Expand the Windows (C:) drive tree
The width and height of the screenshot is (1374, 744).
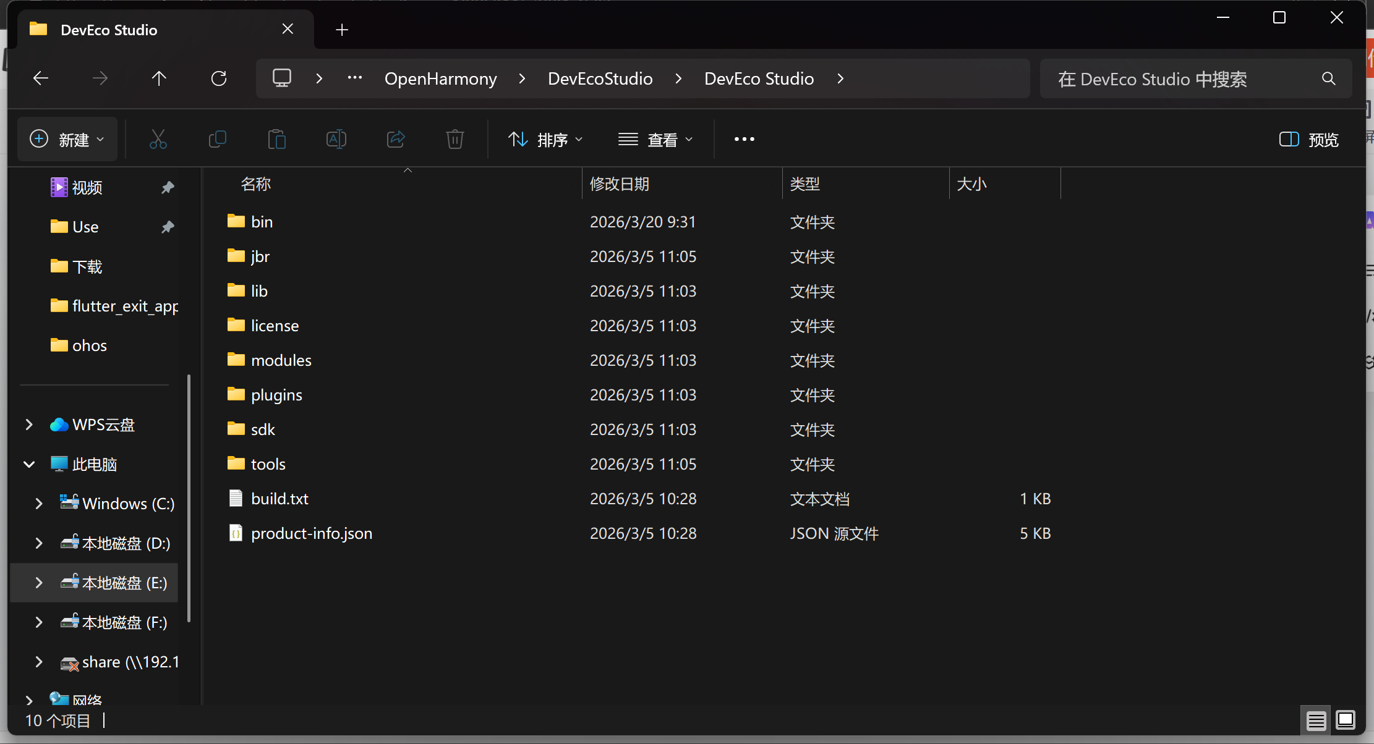click(39, 504)
